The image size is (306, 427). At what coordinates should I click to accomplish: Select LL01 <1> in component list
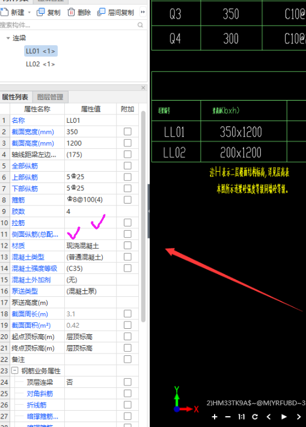pyautogui.click(x=40, y=51)
